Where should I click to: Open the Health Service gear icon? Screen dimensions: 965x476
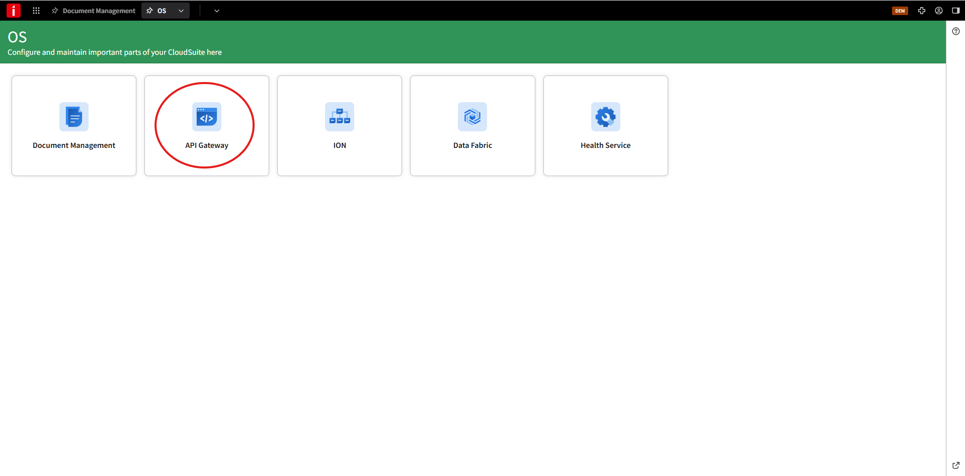point(606,117)
